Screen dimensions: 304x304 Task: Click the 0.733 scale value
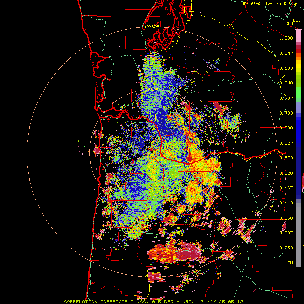point(286,113)
